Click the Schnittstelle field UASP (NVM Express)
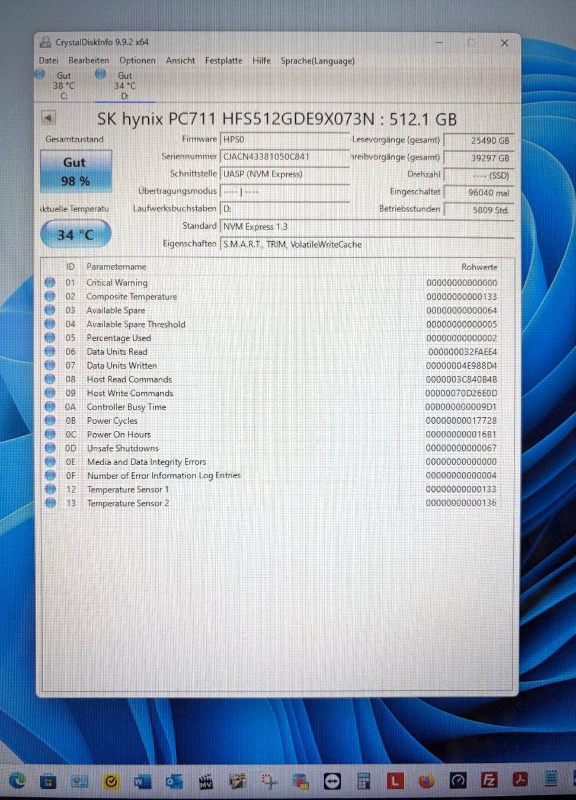This screenshot has width=576, height=800. pos(284,174)
